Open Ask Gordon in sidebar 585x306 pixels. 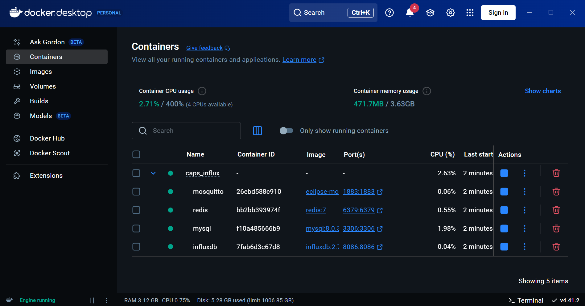57,42
